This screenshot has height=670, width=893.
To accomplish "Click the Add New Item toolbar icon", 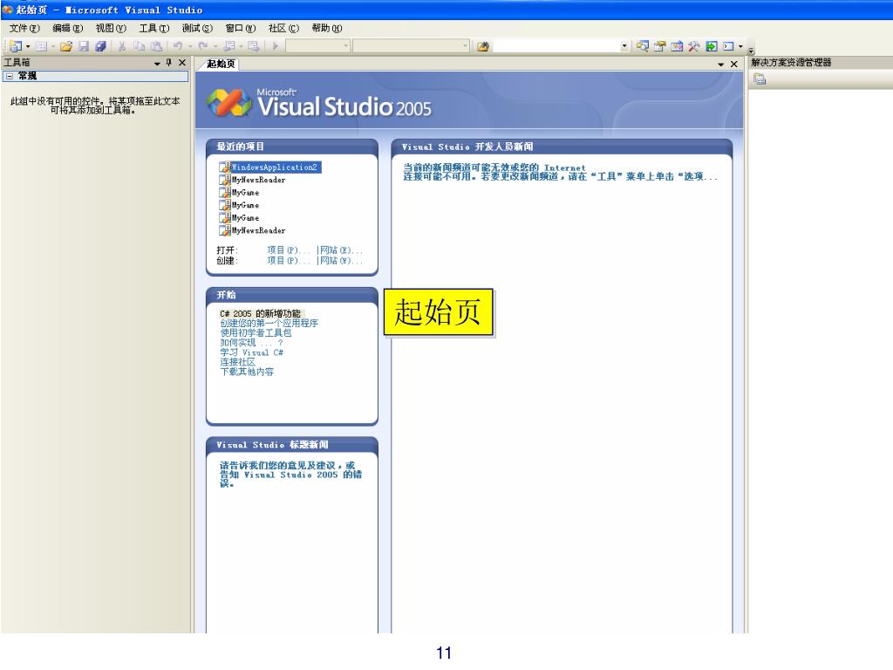I will point(41,46).
